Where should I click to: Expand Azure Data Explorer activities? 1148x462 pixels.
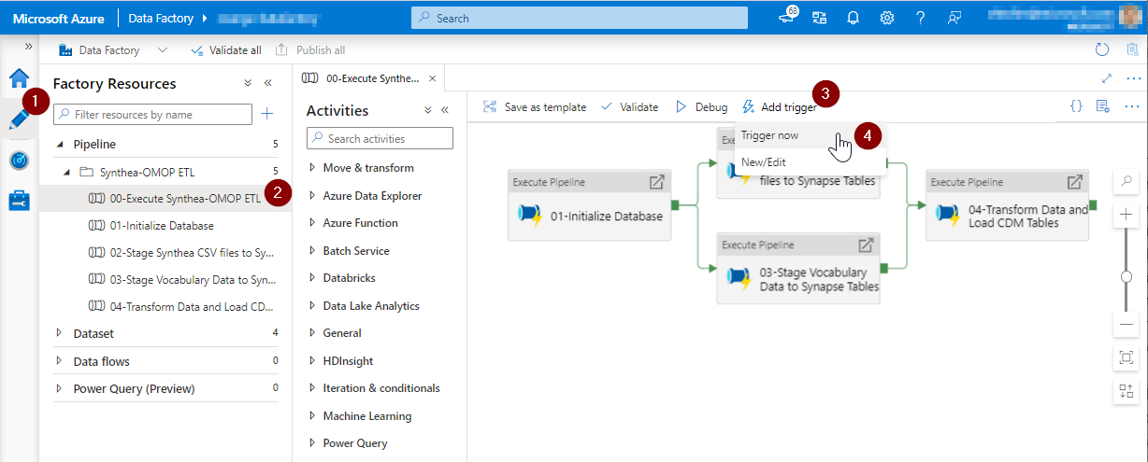(x=312, y=196)
